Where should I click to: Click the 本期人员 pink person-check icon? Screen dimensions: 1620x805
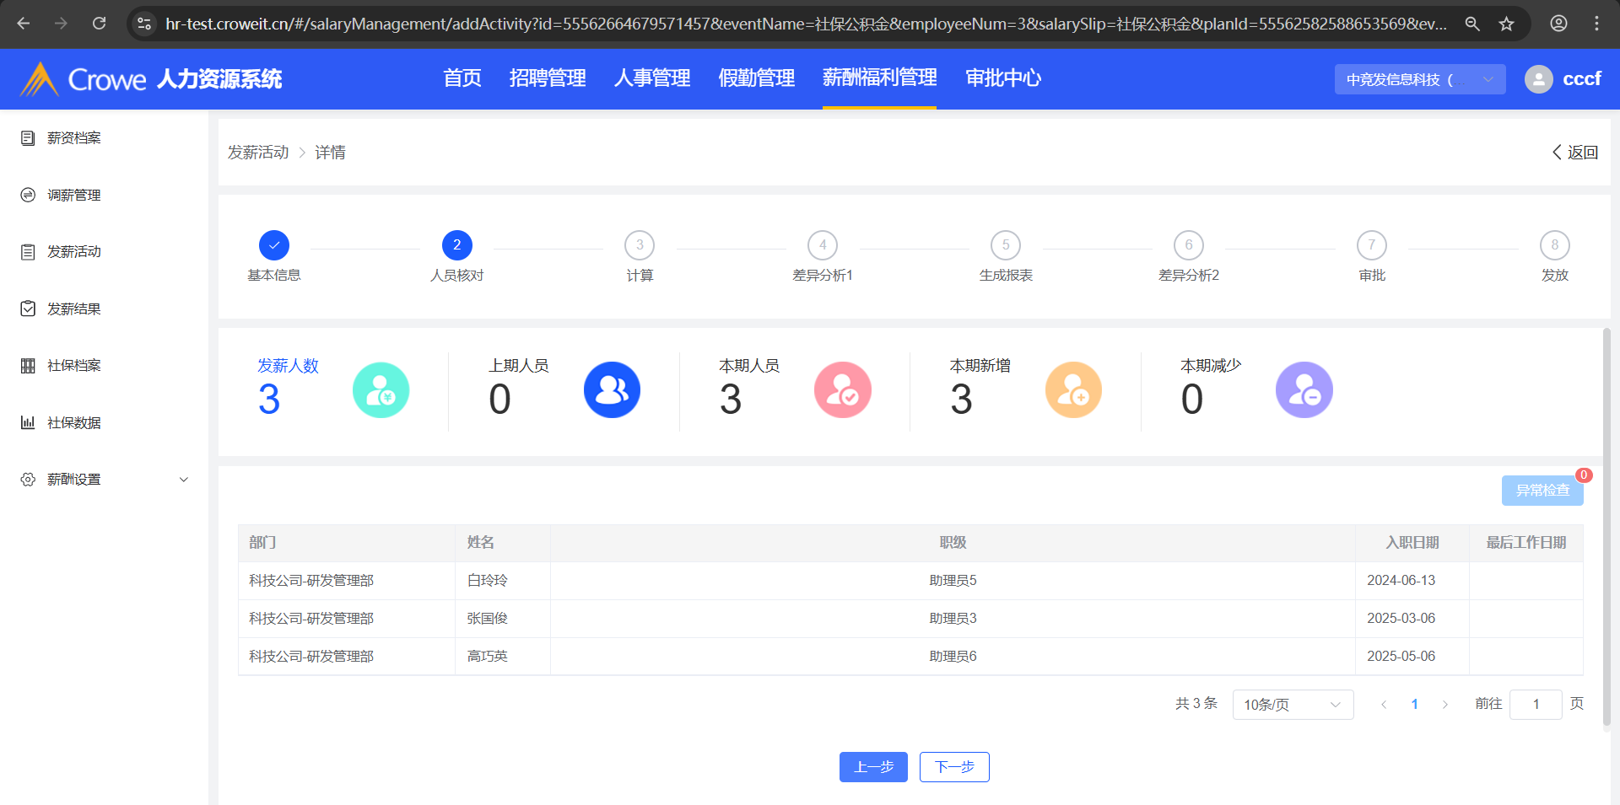pyautogui.click(x=842, y=390)
